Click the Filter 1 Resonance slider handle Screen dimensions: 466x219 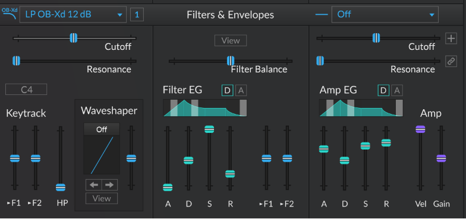(x=16, y=61)
